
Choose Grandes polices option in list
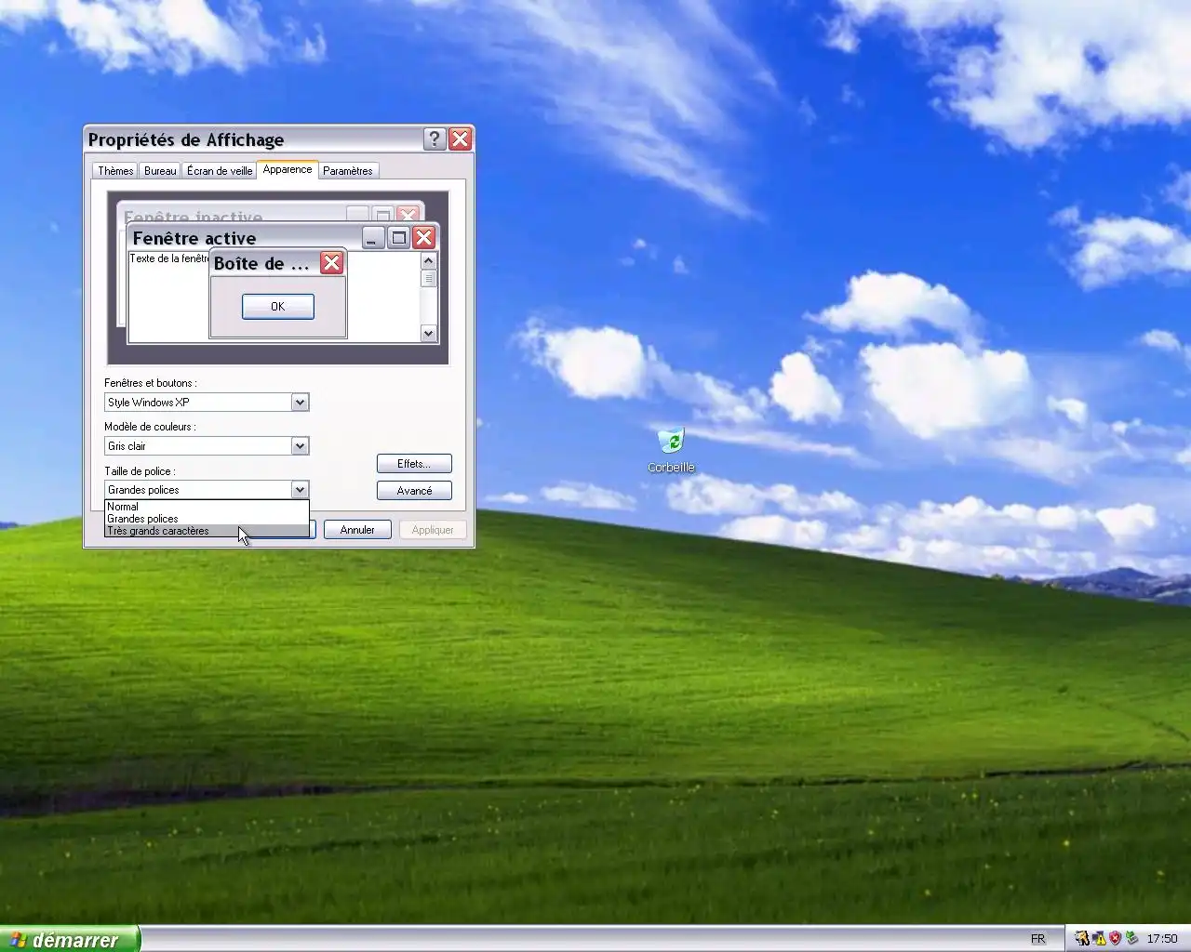click(207, 519)
